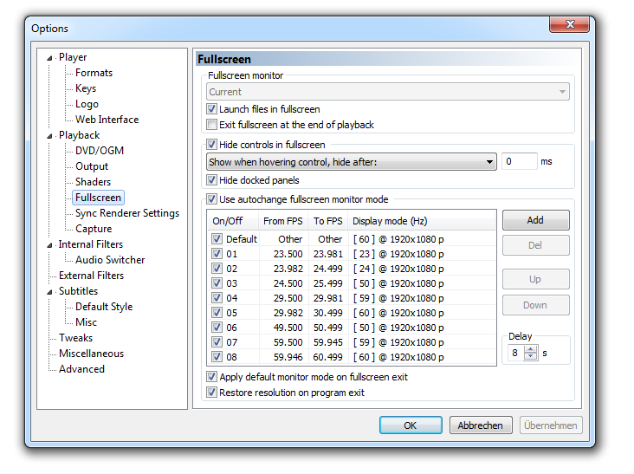Uncheck mode row 01 checkbox

point(217,254)
